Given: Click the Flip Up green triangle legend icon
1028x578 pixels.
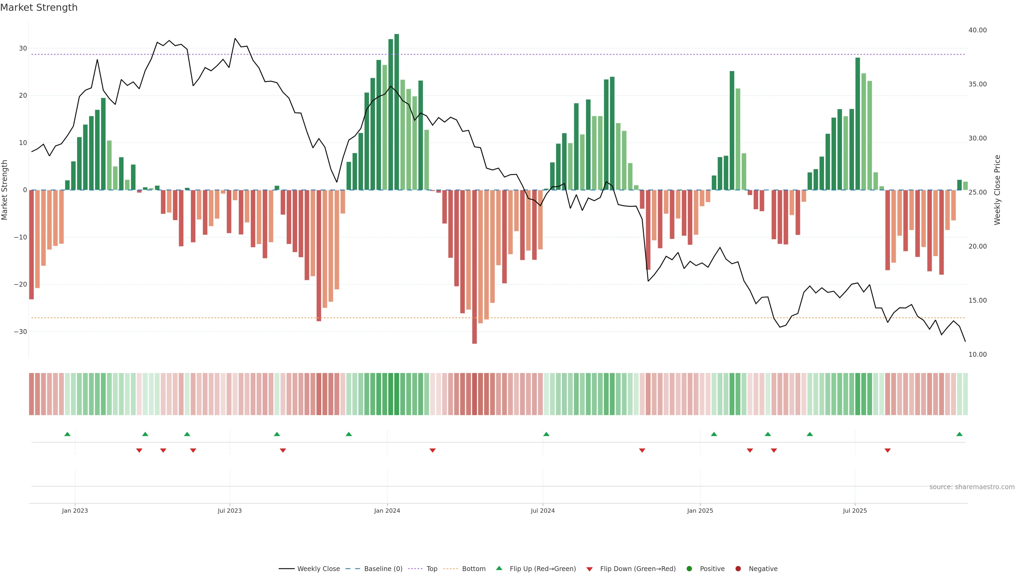Looking at the screenshot, I should point(499,568).
